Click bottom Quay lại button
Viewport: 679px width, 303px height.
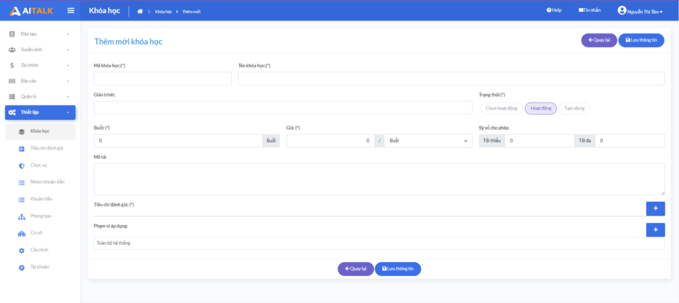(355, 269)
